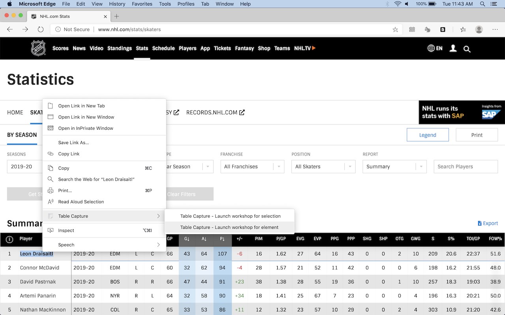Choose Open in InPrivate Window

(x=104, y=128)
